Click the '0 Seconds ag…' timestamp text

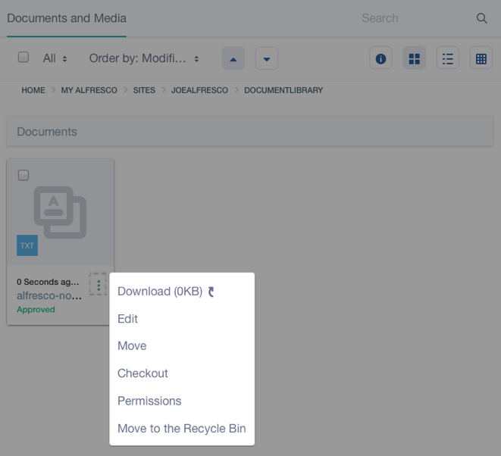pos(48,282)
